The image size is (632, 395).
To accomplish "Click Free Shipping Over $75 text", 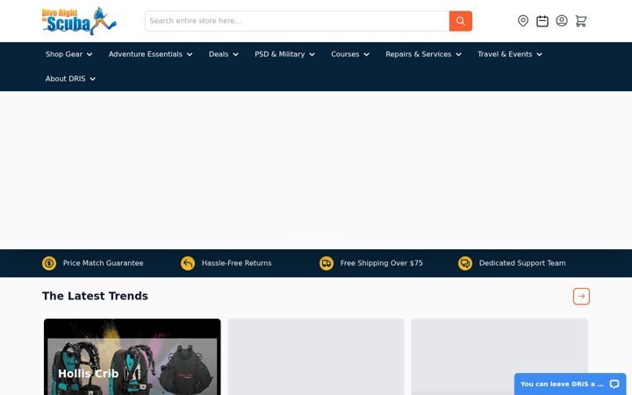I will (381, 263).
